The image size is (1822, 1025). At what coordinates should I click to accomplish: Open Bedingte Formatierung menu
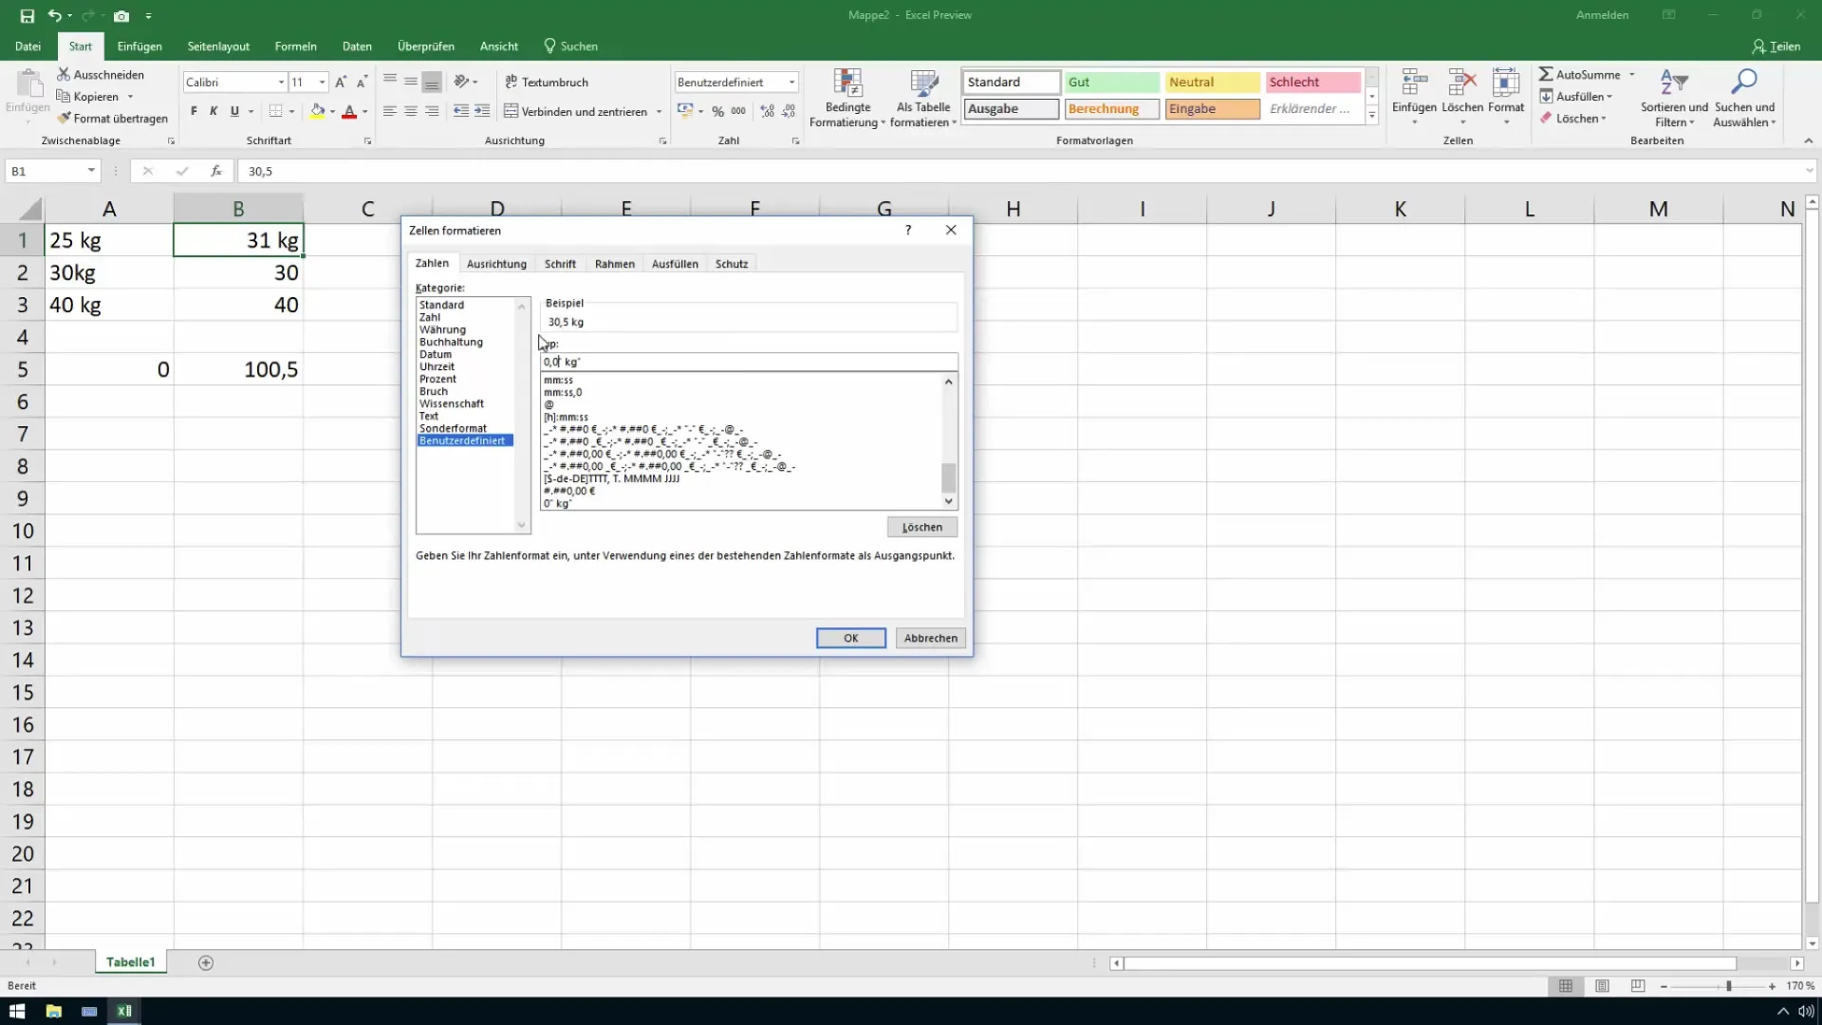(x=847, y=98)
